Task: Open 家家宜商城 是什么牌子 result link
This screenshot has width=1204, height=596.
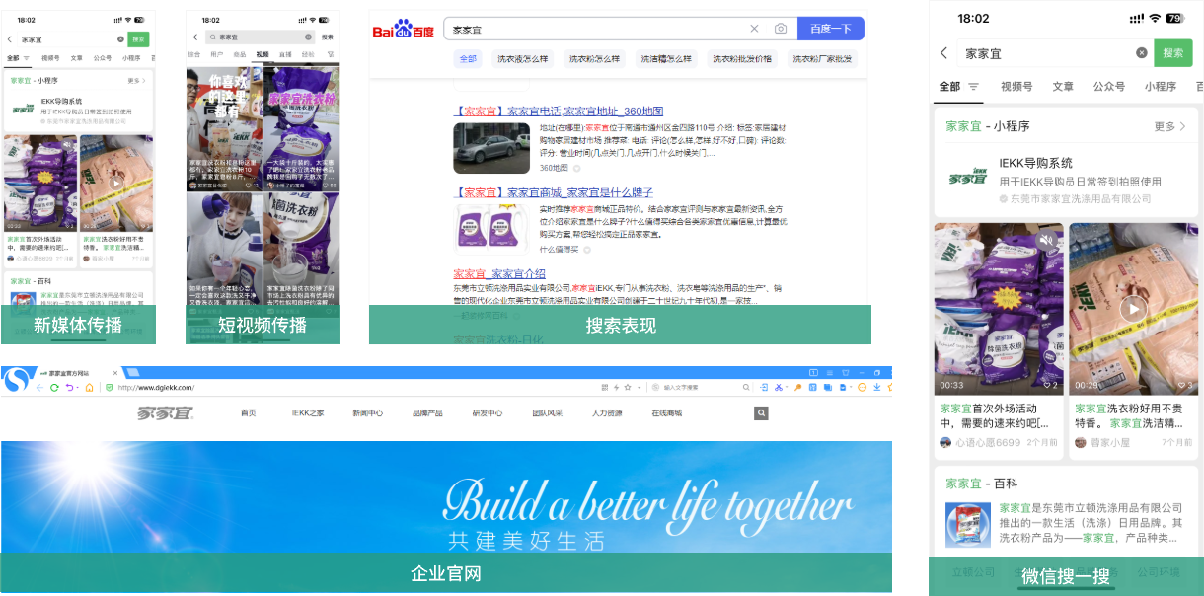Action: click(x=553, y=192)
